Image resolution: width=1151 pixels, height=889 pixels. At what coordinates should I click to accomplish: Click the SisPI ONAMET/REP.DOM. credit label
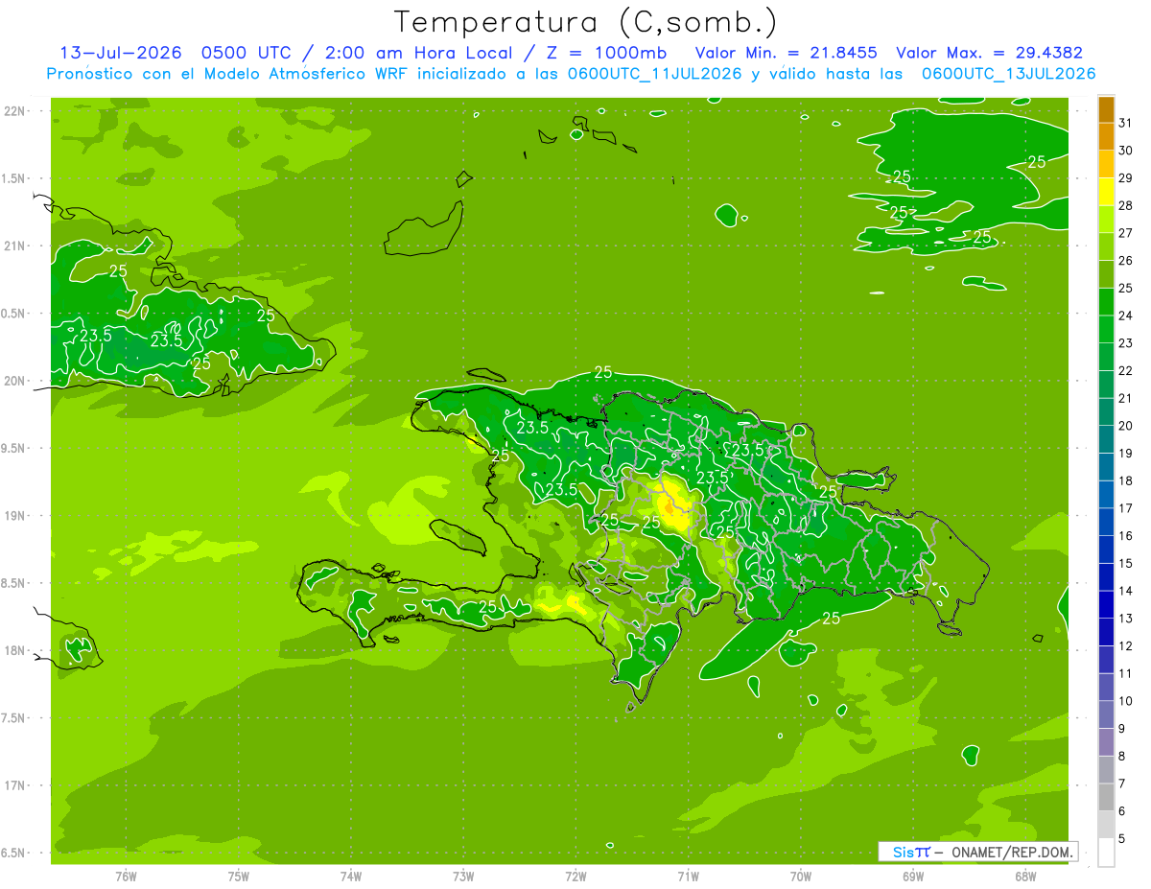tap(978, 852)
